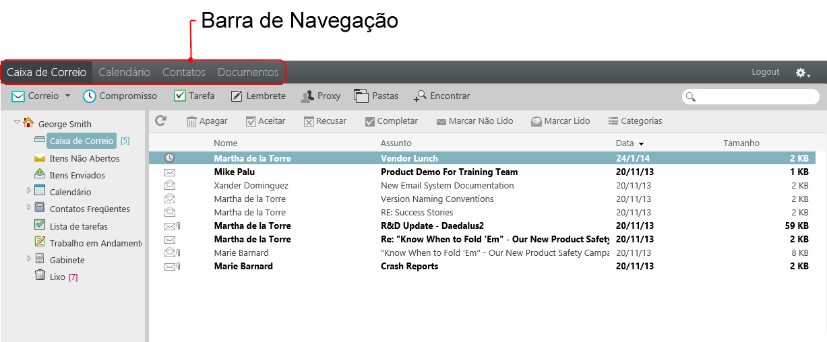
Task: Expand the Contatos Freqüentes folder
Action: click(x=29, y=207)
